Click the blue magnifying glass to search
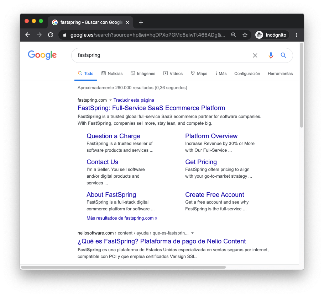 pos(283,55)
